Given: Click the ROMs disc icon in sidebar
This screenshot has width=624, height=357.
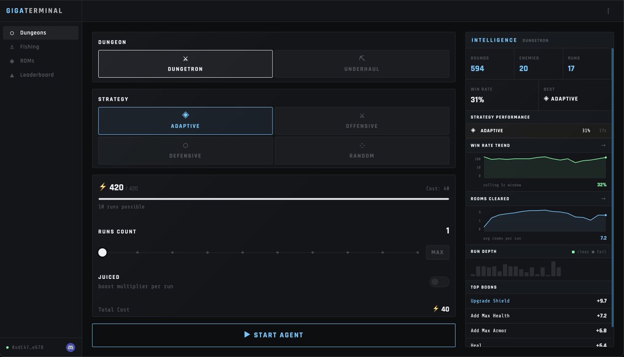Looking at the screenshot, I should [12, 61].
